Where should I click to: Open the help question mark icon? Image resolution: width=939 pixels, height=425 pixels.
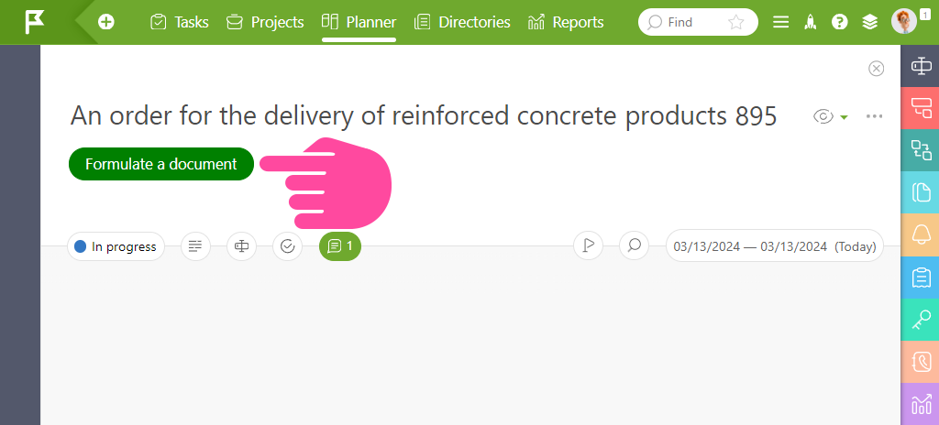point(840,22)
